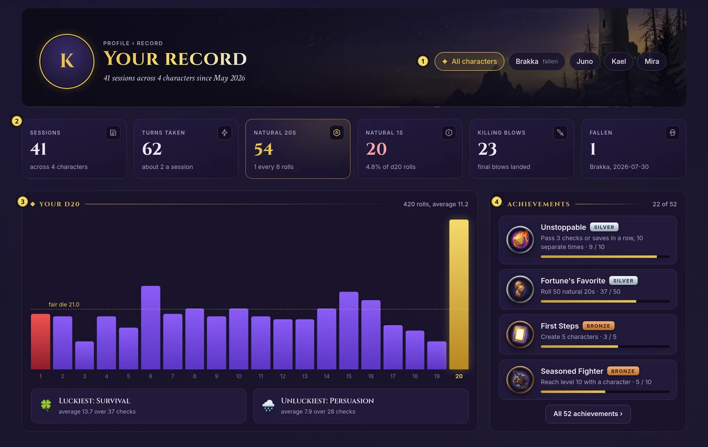Viewport: 708px width, 447px height.
Task: Click the Natural 20s value 54
Action: [x=263, y=149]
